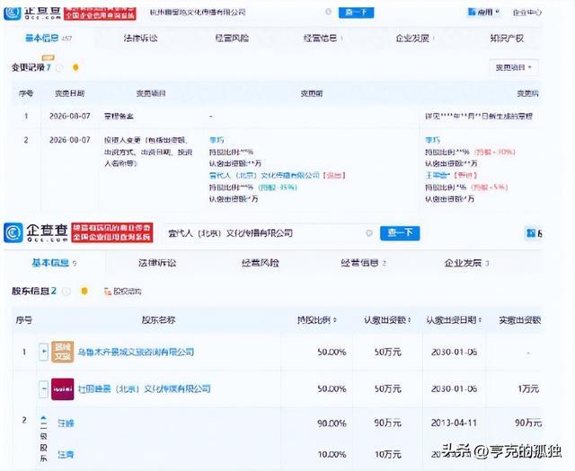Open the 应用 dropdown menu
Image resolution: width=575 pixels, height=471 pixels.
tap(484, 12)
